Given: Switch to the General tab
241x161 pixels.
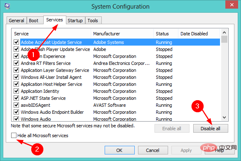Looking at the screenshot, I should [16, 21].
